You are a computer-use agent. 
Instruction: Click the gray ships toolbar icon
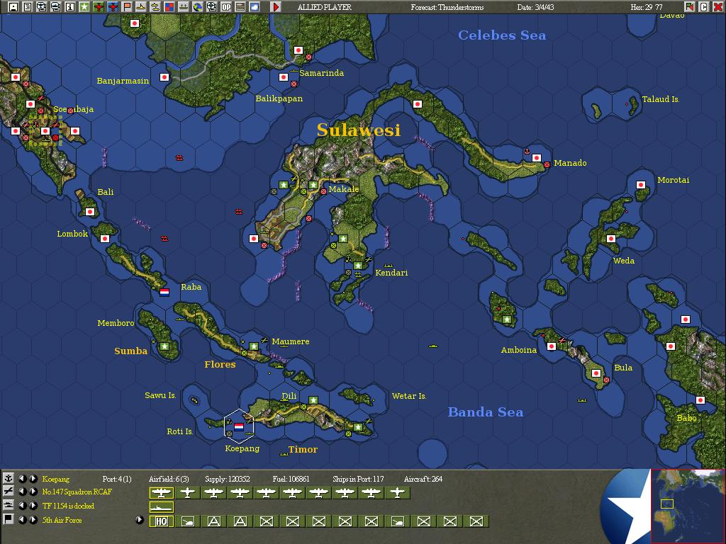(x=184, y=7)
